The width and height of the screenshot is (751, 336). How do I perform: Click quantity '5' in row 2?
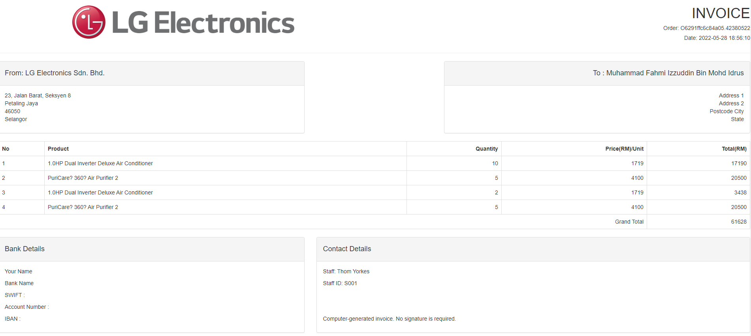(x=497, y=178)
